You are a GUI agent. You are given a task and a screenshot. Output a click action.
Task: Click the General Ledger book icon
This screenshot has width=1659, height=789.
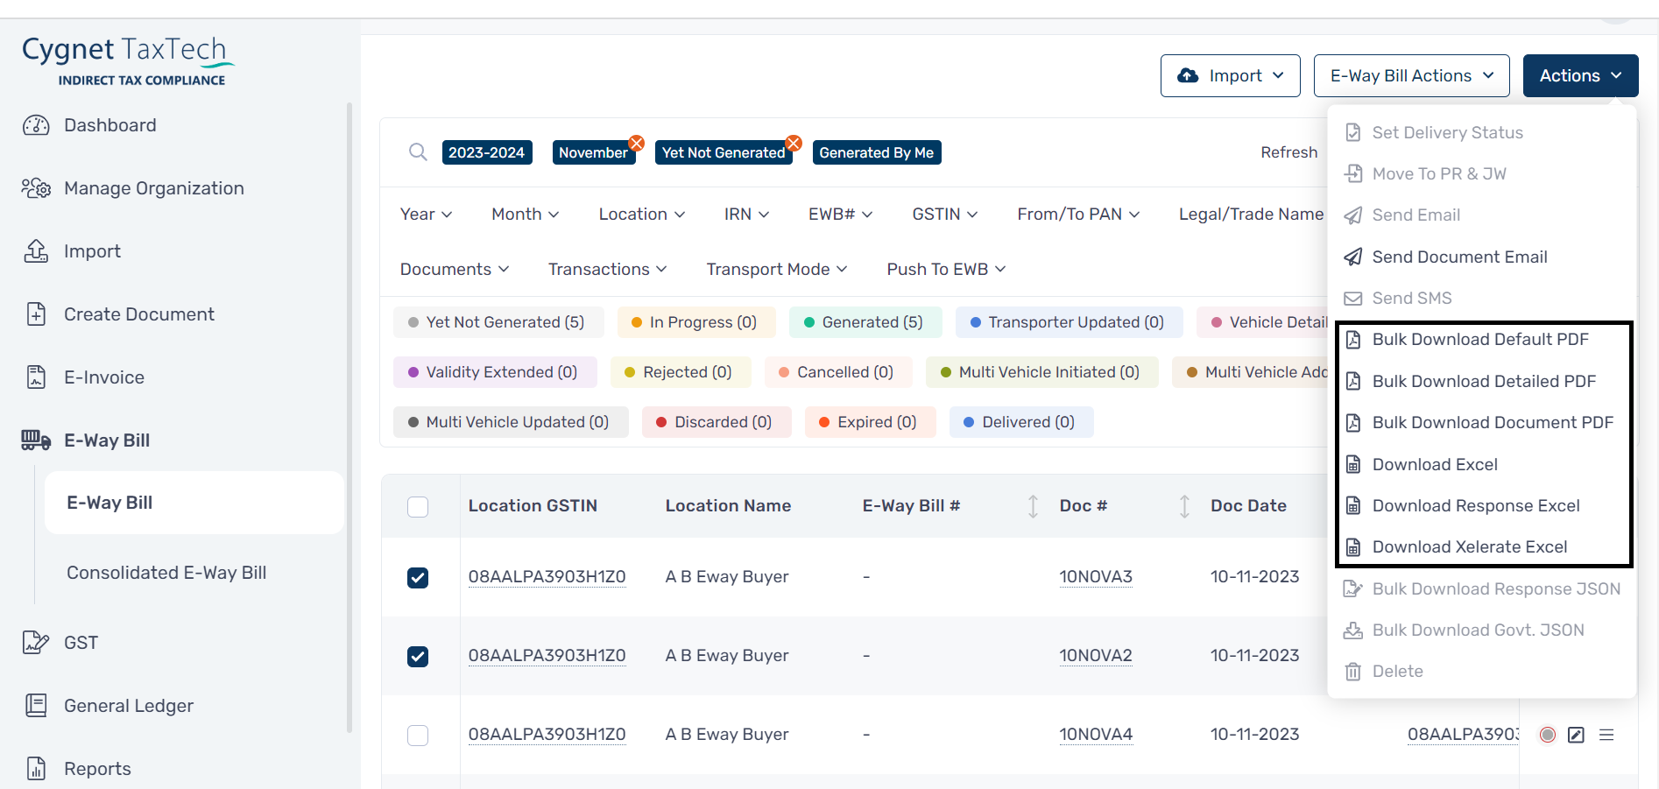pyautogui.click(x=36, y=706)
